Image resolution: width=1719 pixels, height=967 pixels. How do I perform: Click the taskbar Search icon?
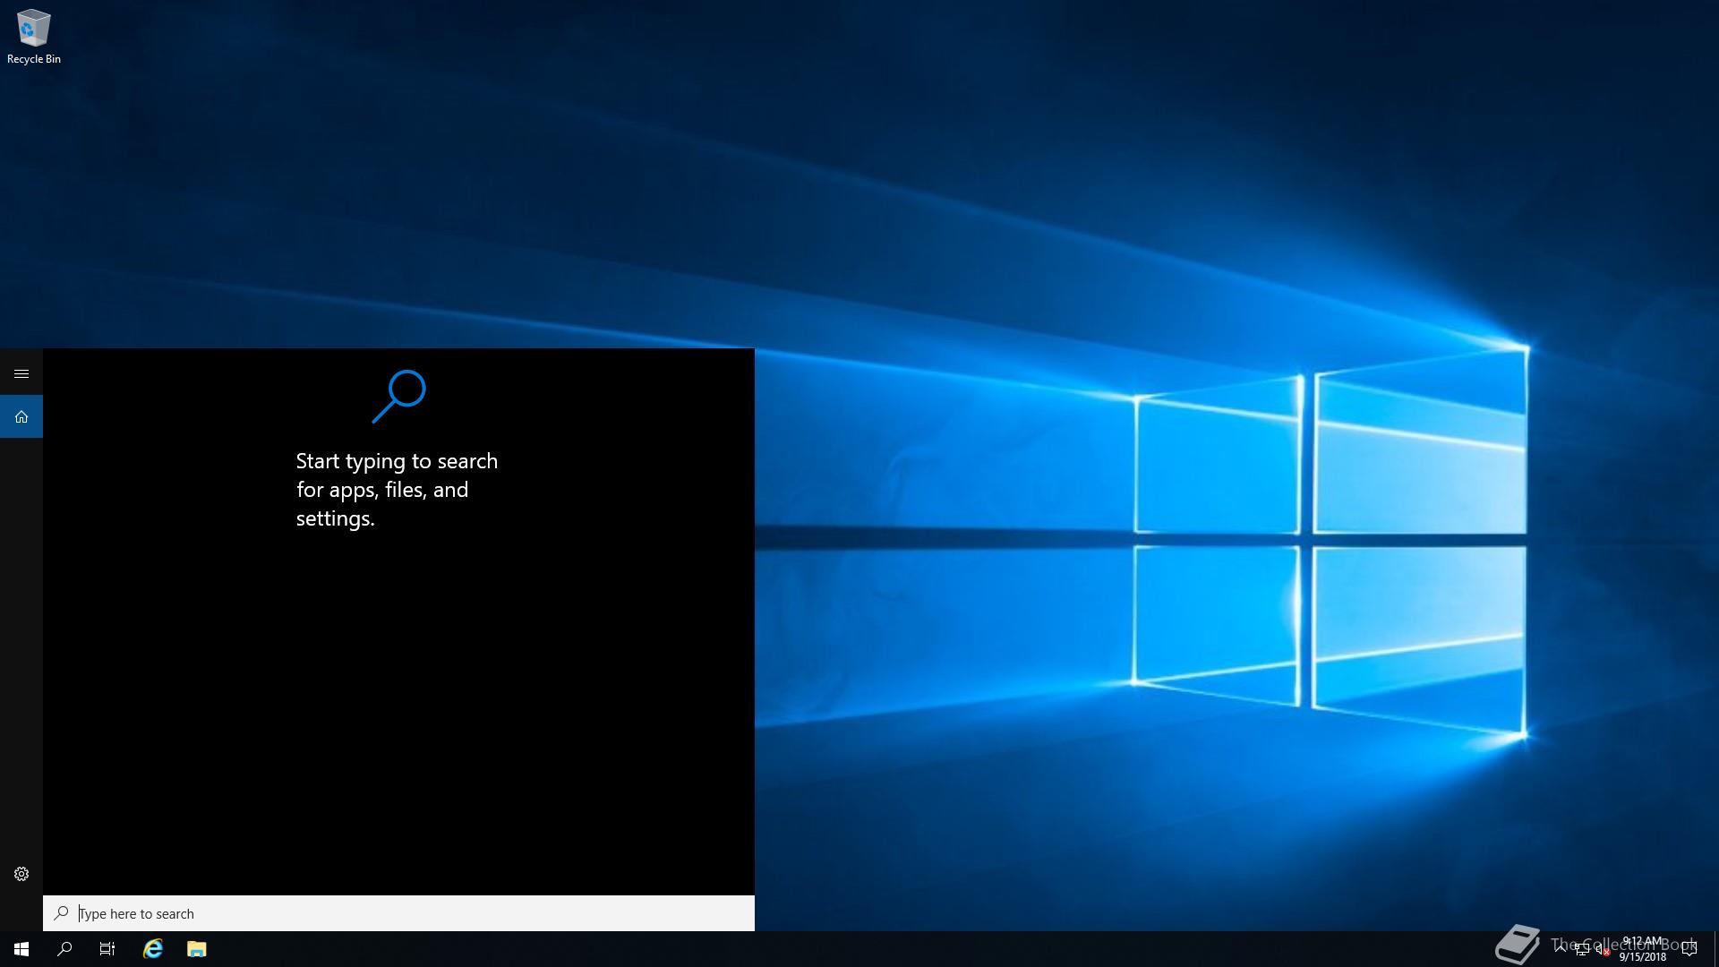[64, 949]
